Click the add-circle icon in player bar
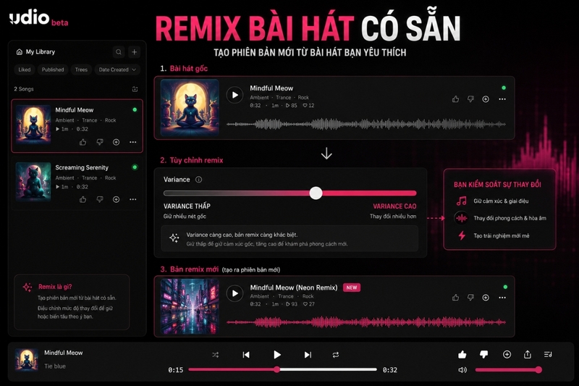579x386 pixels. pos(507,355)
